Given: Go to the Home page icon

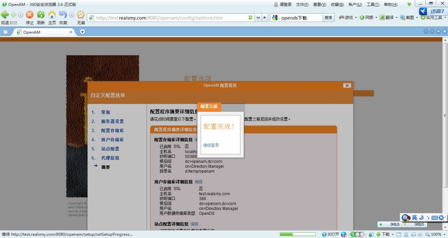Looking at the screenshot, I should [52, 14].
